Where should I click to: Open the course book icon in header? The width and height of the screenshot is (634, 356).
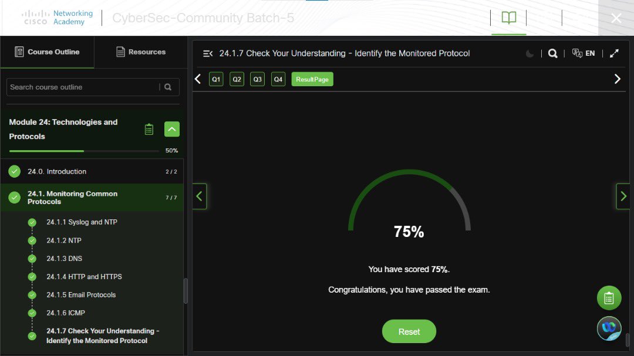point(508,18)
